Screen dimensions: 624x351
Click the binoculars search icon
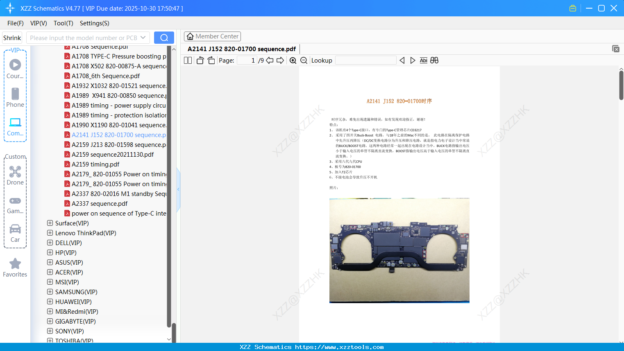[434, 61]
